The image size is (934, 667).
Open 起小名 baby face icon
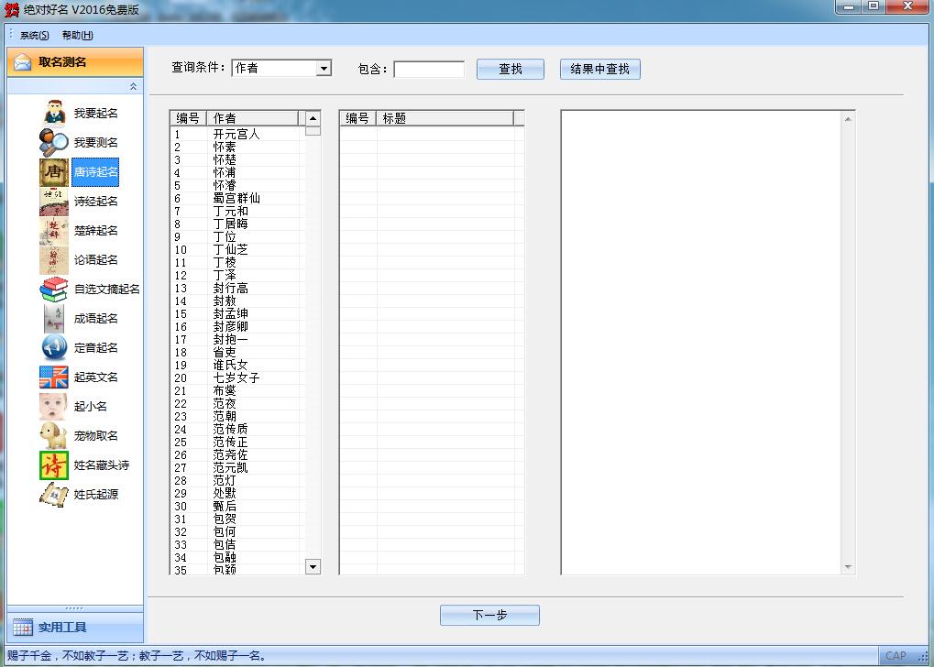(x=54, y=406)
